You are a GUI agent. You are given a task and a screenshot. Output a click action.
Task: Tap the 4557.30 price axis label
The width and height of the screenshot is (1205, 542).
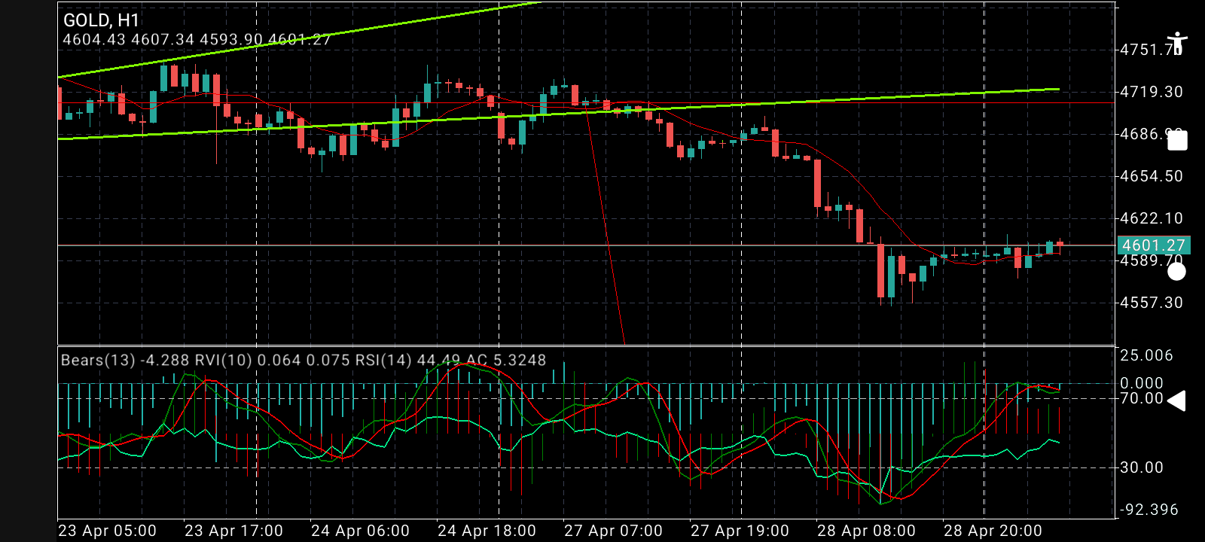click(1152, 303)
